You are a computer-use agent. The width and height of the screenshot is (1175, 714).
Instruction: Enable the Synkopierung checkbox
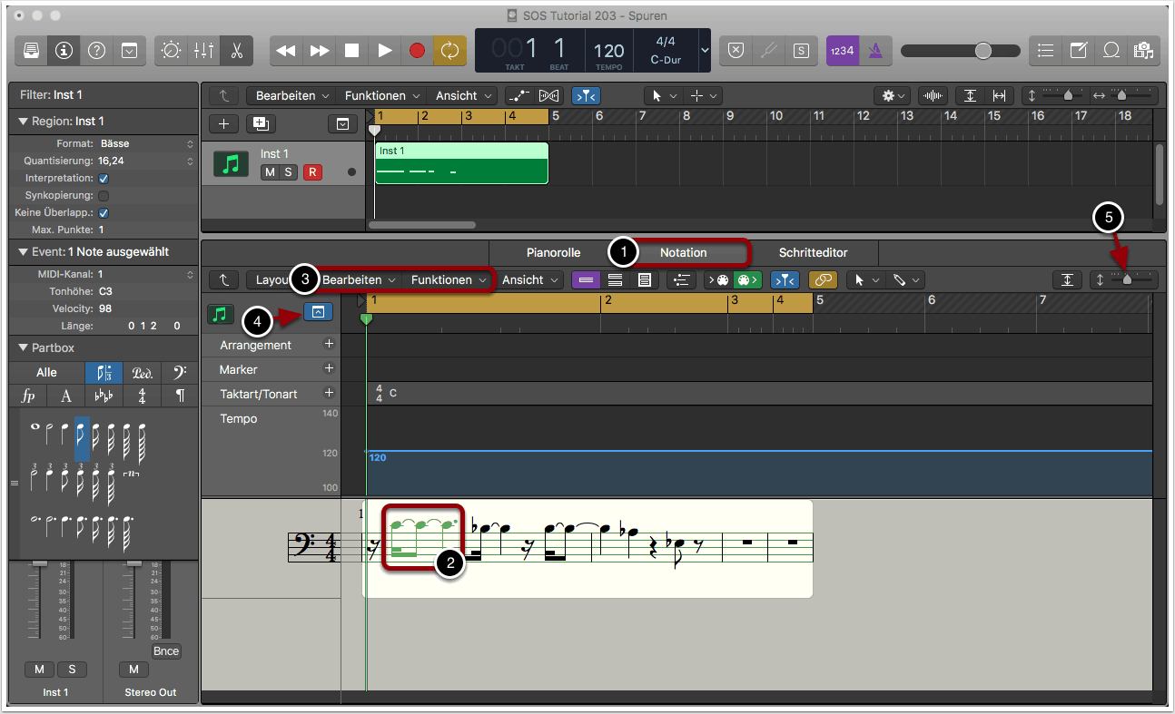[x=104, y=196]
